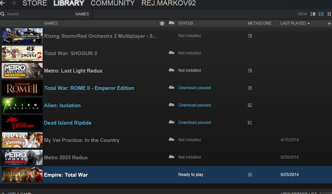This screenshot has height=194, width=332.
Task: Select Metro: Last Light Redux thumbnail
Action: point(22,70)
